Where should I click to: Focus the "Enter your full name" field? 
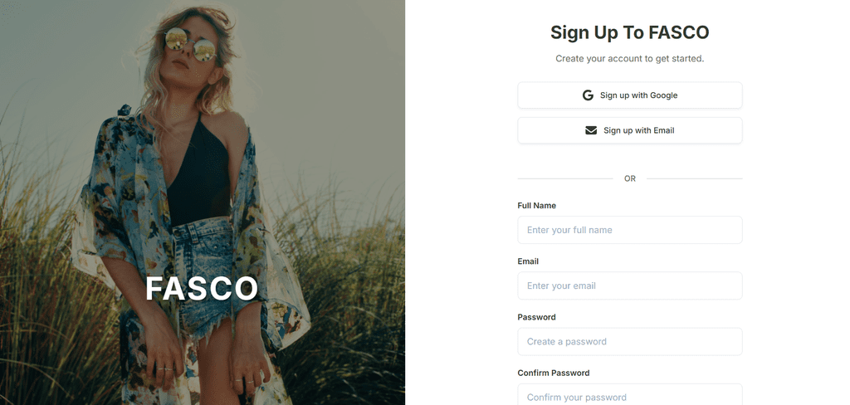pos(630,230)
